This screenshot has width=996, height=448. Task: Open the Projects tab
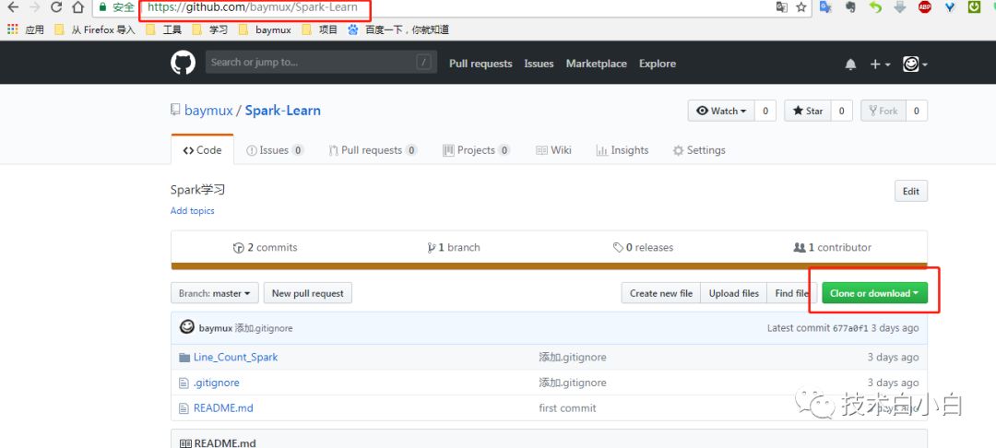tap(476, 150)
